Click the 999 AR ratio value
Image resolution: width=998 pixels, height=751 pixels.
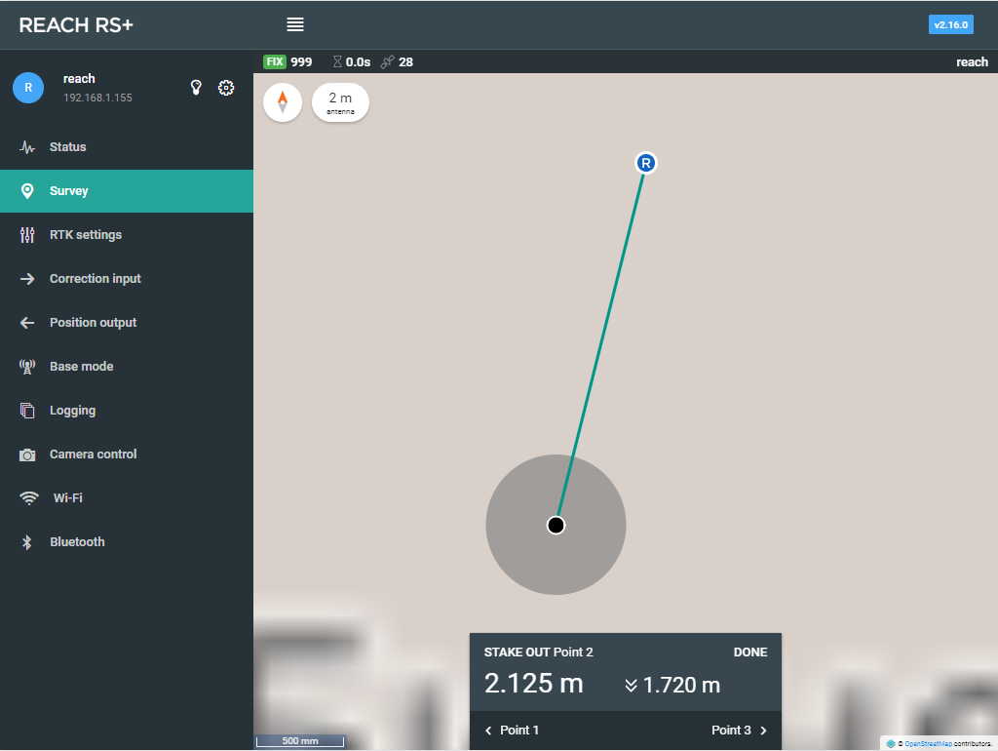click(302, 61)
